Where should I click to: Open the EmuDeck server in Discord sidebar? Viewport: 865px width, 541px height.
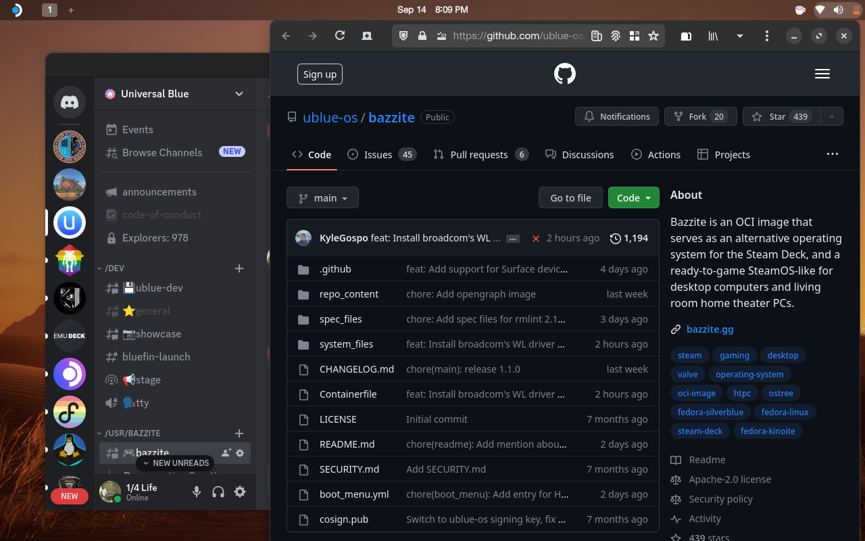point(70,336)
